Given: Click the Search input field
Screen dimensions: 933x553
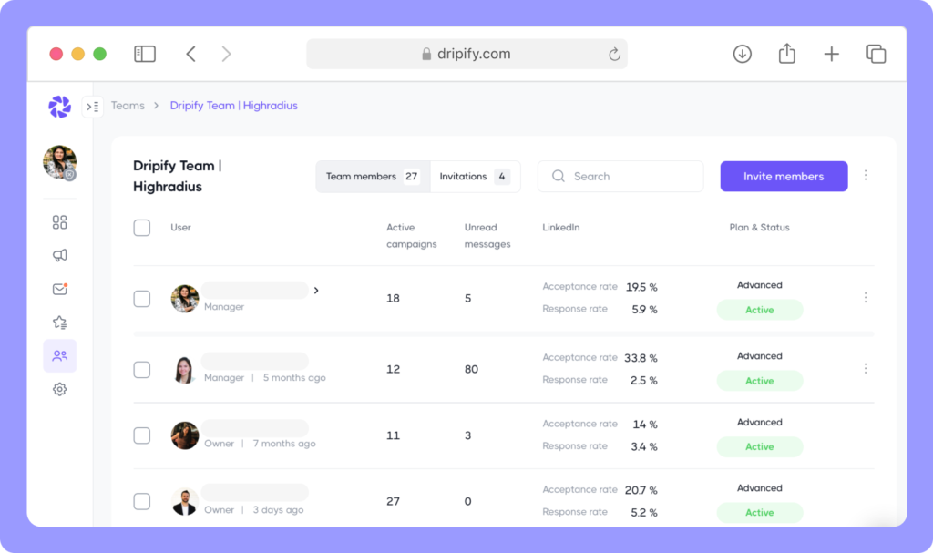Looking at the screenshot, I should point(620,176).
